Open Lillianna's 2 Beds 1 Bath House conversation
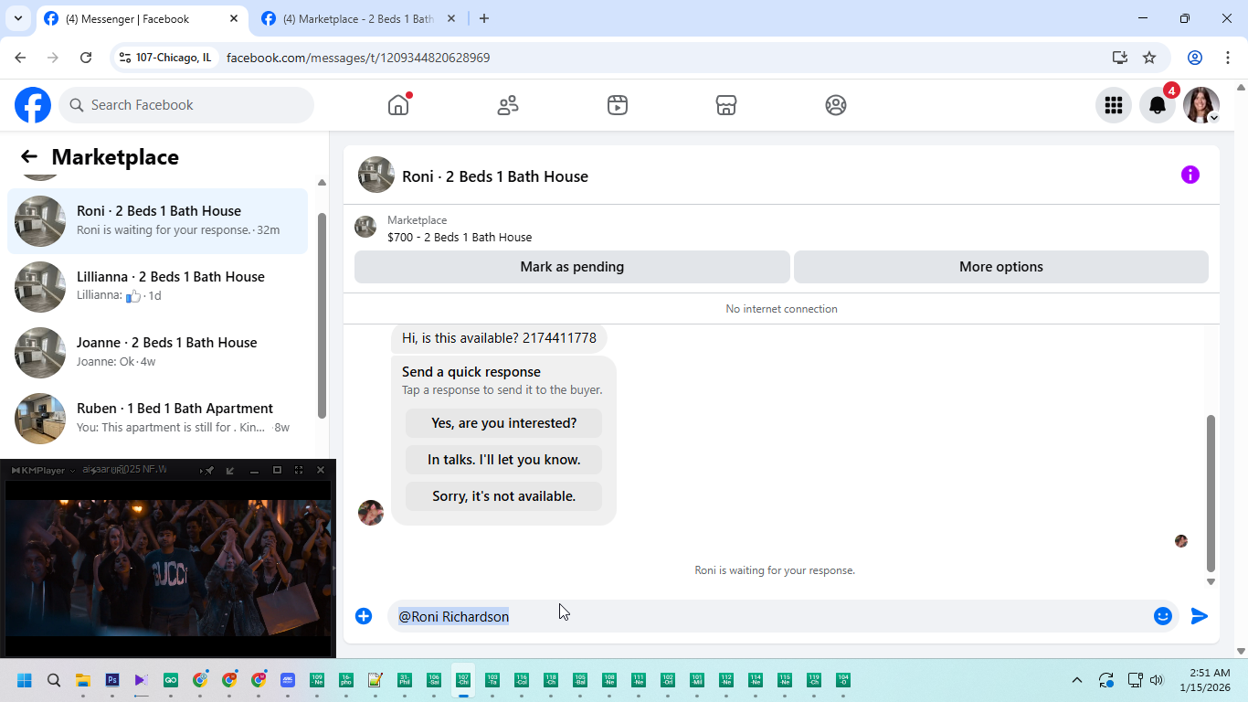1248x702 pixels. tap(157, 287)
